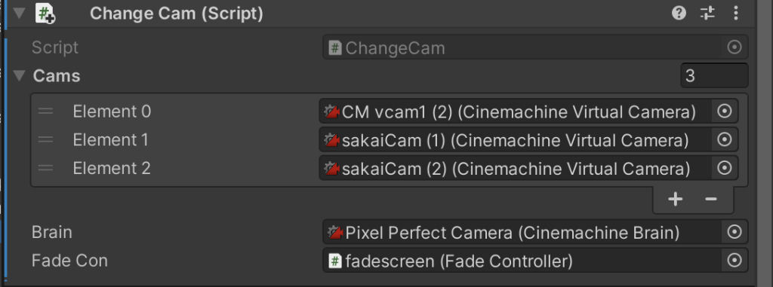
Task: Open object picker for Element 2
Action: coord(724,169)
